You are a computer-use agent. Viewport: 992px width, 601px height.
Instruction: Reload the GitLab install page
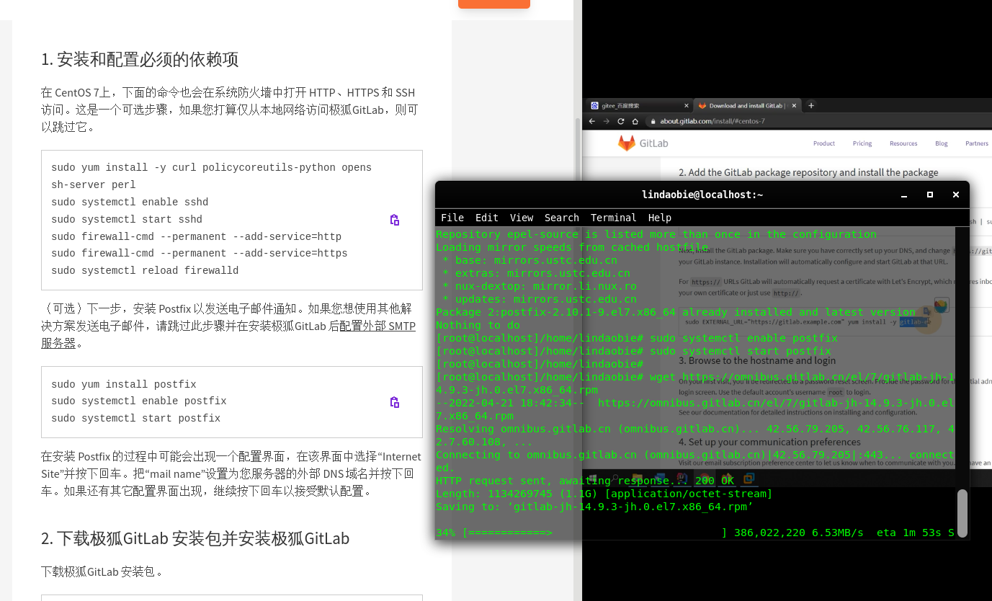click(x=621, y=121)
